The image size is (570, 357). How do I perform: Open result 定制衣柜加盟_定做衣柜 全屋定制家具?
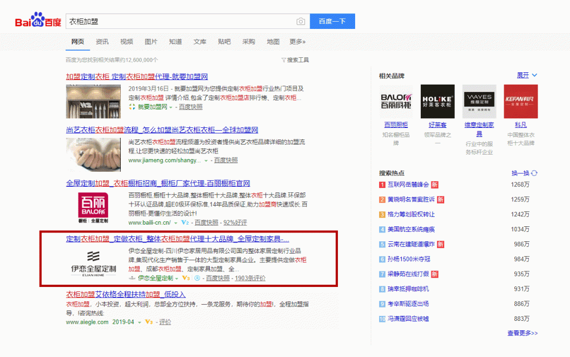tap(178, 239)
